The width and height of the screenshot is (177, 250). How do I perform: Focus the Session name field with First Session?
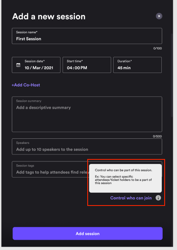point(87,36)
